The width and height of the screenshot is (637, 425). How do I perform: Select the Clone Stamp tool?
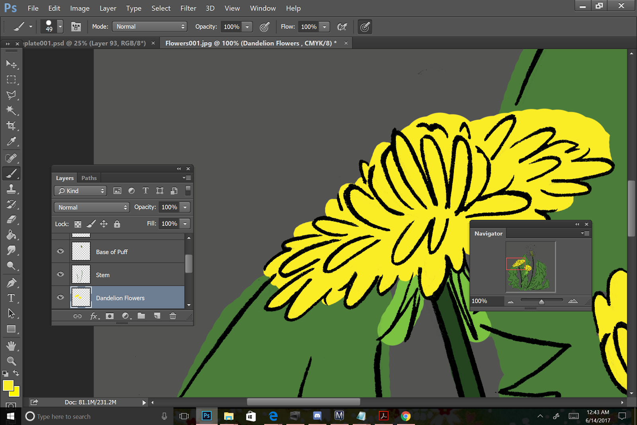coord(11,189)
